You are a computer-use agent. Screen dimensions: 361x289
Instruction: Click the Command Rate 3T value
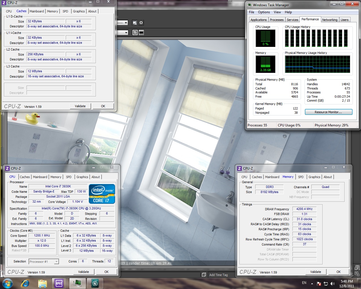(x=304, y=244)
